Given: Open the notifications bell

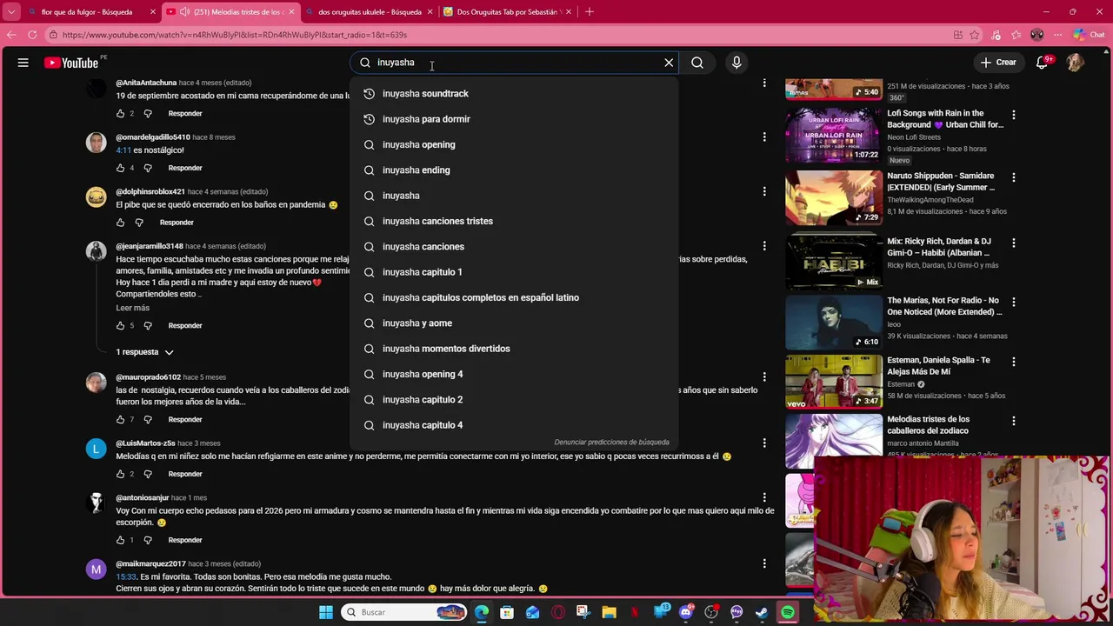Looking at the screenshot, I should (1042, 63).
